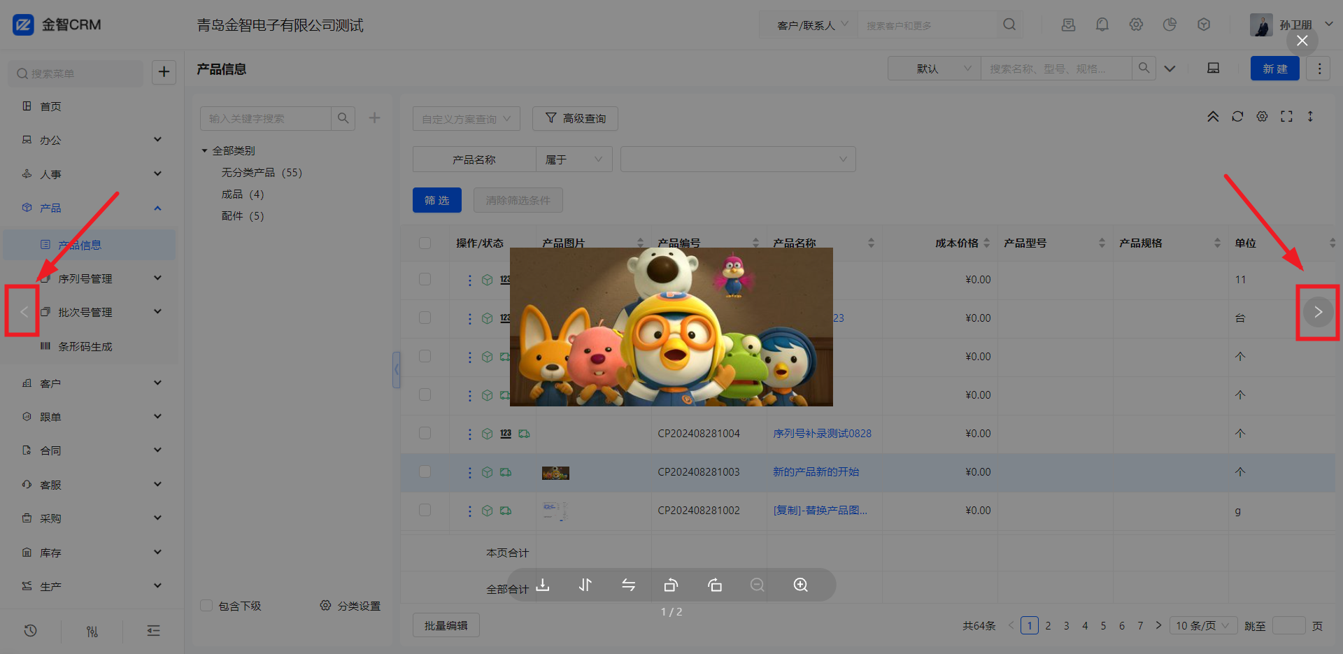This screenshot has height=654, width=1343.
Task: Click 批量编辑 button
Action: tap(446, 625)
